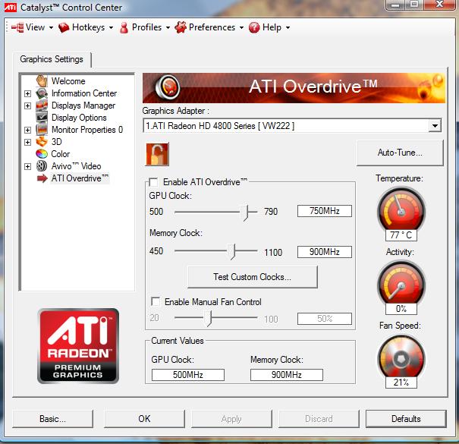Select the Displays Manager icon
This screenshot has width=459, height=444.
(x=42, y=105)
